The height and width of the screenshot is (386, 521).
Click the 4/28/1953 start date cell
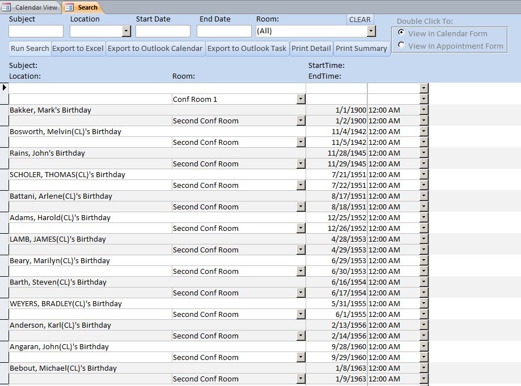[x=337, y=239]
